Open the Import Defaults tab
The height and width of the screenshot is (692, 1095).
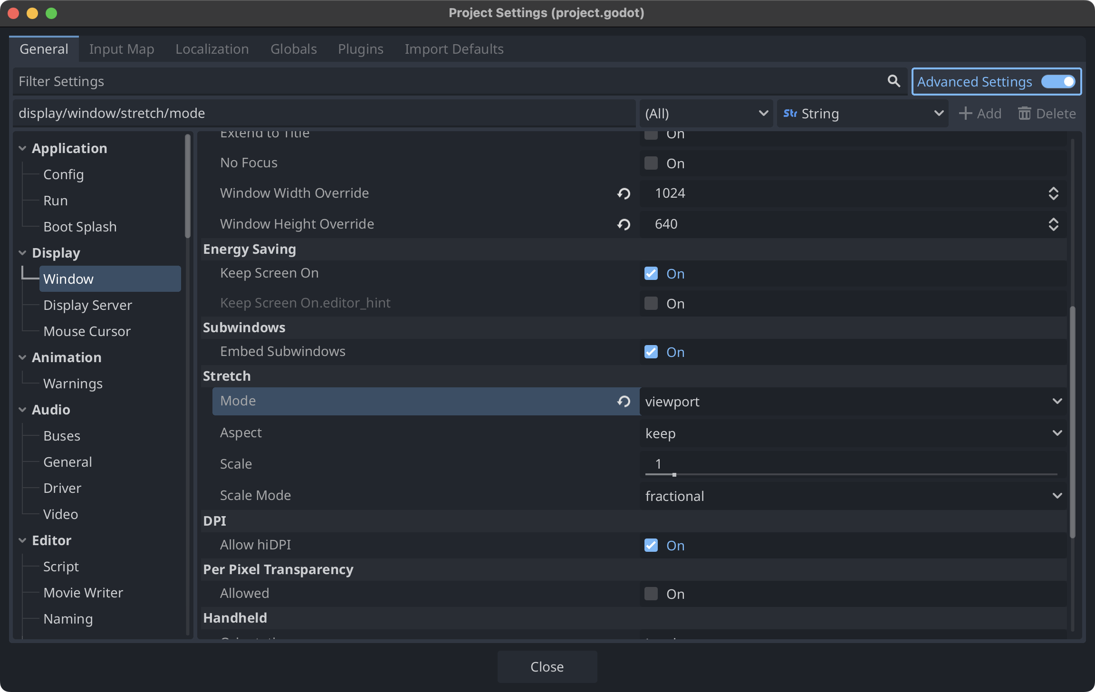[454, 49]
